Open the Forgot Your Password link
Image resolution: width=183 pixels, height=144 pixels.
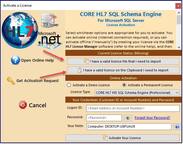(152, 118)
